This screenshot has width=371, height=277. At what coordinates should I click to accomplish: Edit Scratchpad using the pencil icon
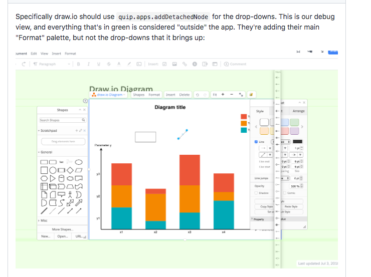(x=80, y=130)
